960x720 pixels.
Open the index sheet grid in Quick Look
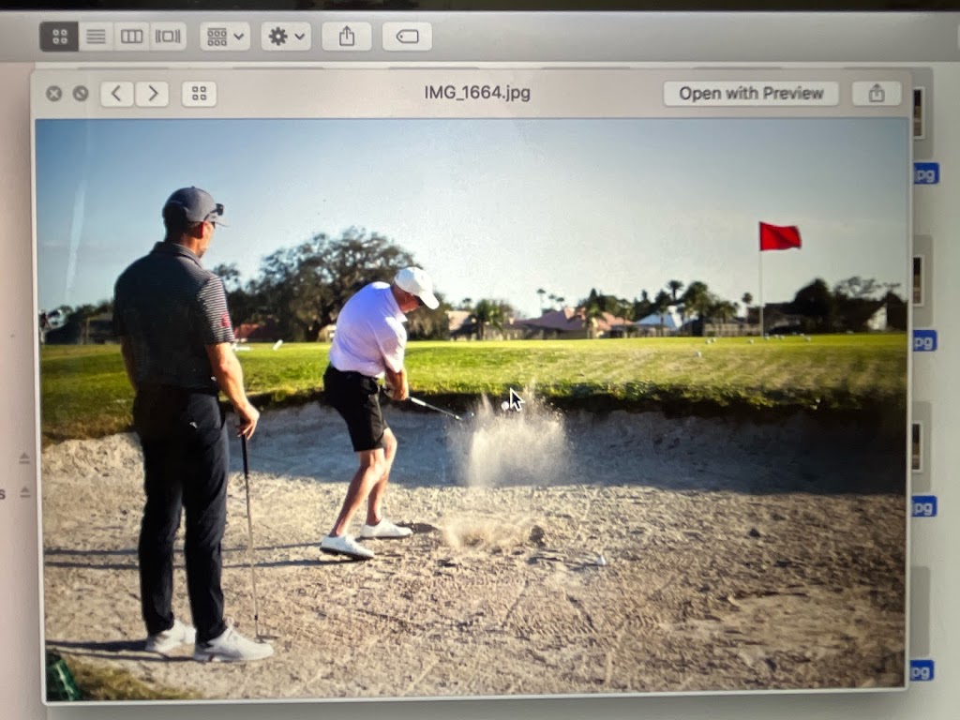(199, 94)
